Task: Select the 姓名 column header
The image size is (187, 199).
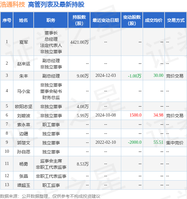Action: (23, 20)
